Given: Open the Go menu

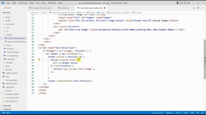Looking at the screenshot, I should tap(38, 3).
